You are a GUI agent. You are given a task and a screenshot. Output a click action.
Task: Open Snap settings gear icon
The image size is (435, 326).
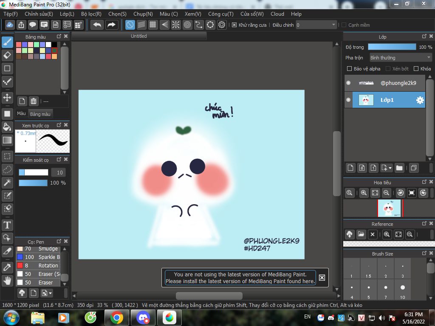[x=222, y=25]
